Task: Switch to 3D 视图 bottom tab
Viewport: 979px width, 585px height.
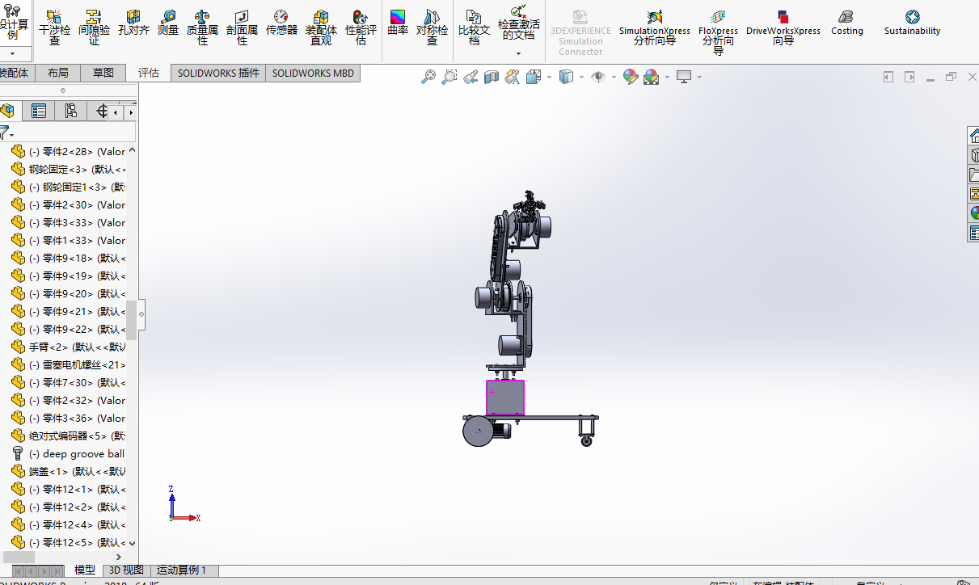Action: tap(127, 570)
